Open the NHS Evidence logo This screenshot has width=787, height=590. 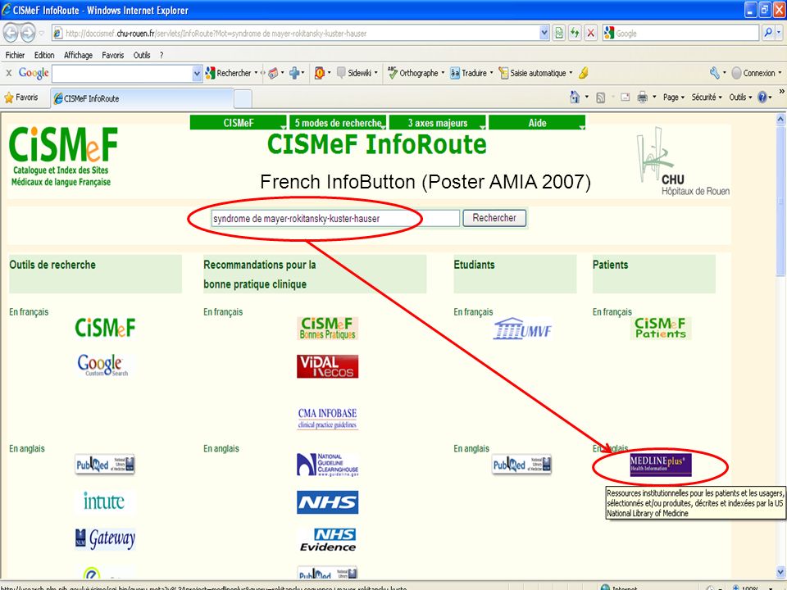coord(327,540)
